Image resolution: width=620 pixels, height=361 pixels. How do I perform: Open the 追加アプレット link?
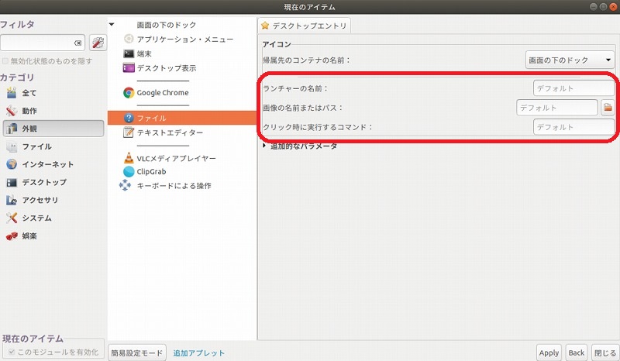(x=199, y=352)
